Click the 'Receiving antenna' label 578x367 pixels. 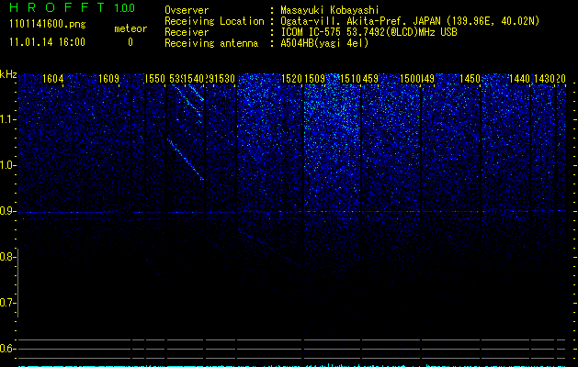tap(211, 43)
